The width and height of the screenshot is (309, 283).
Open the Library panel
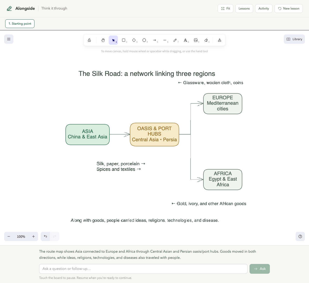pyautogui.click(x=294, y=39)
